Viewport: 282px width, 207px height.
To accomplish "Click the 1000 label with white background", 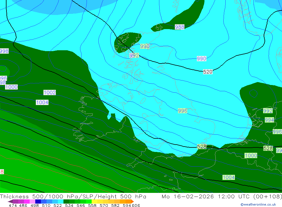I will (11, 87).
